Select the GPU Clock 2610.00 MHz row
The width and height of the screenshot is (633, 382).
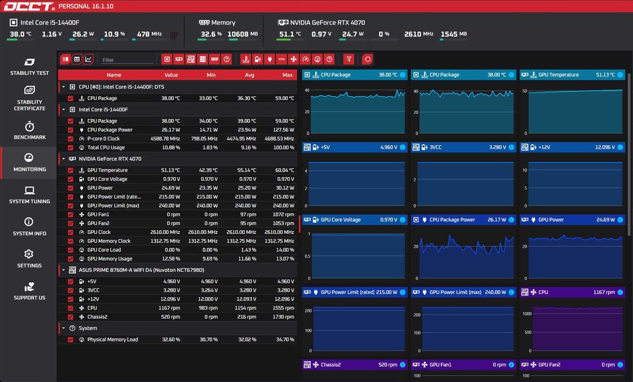pos(178,232)
